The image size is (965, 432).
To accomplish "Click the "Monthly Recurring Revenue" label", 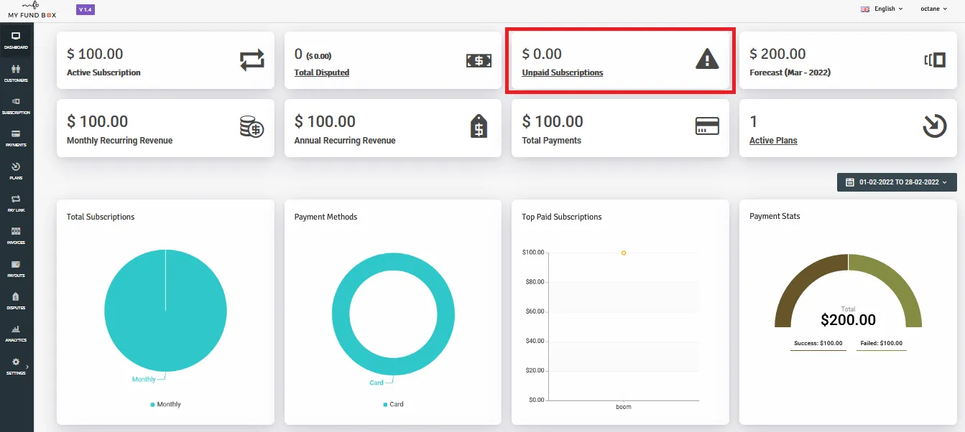I will point(120,141).
